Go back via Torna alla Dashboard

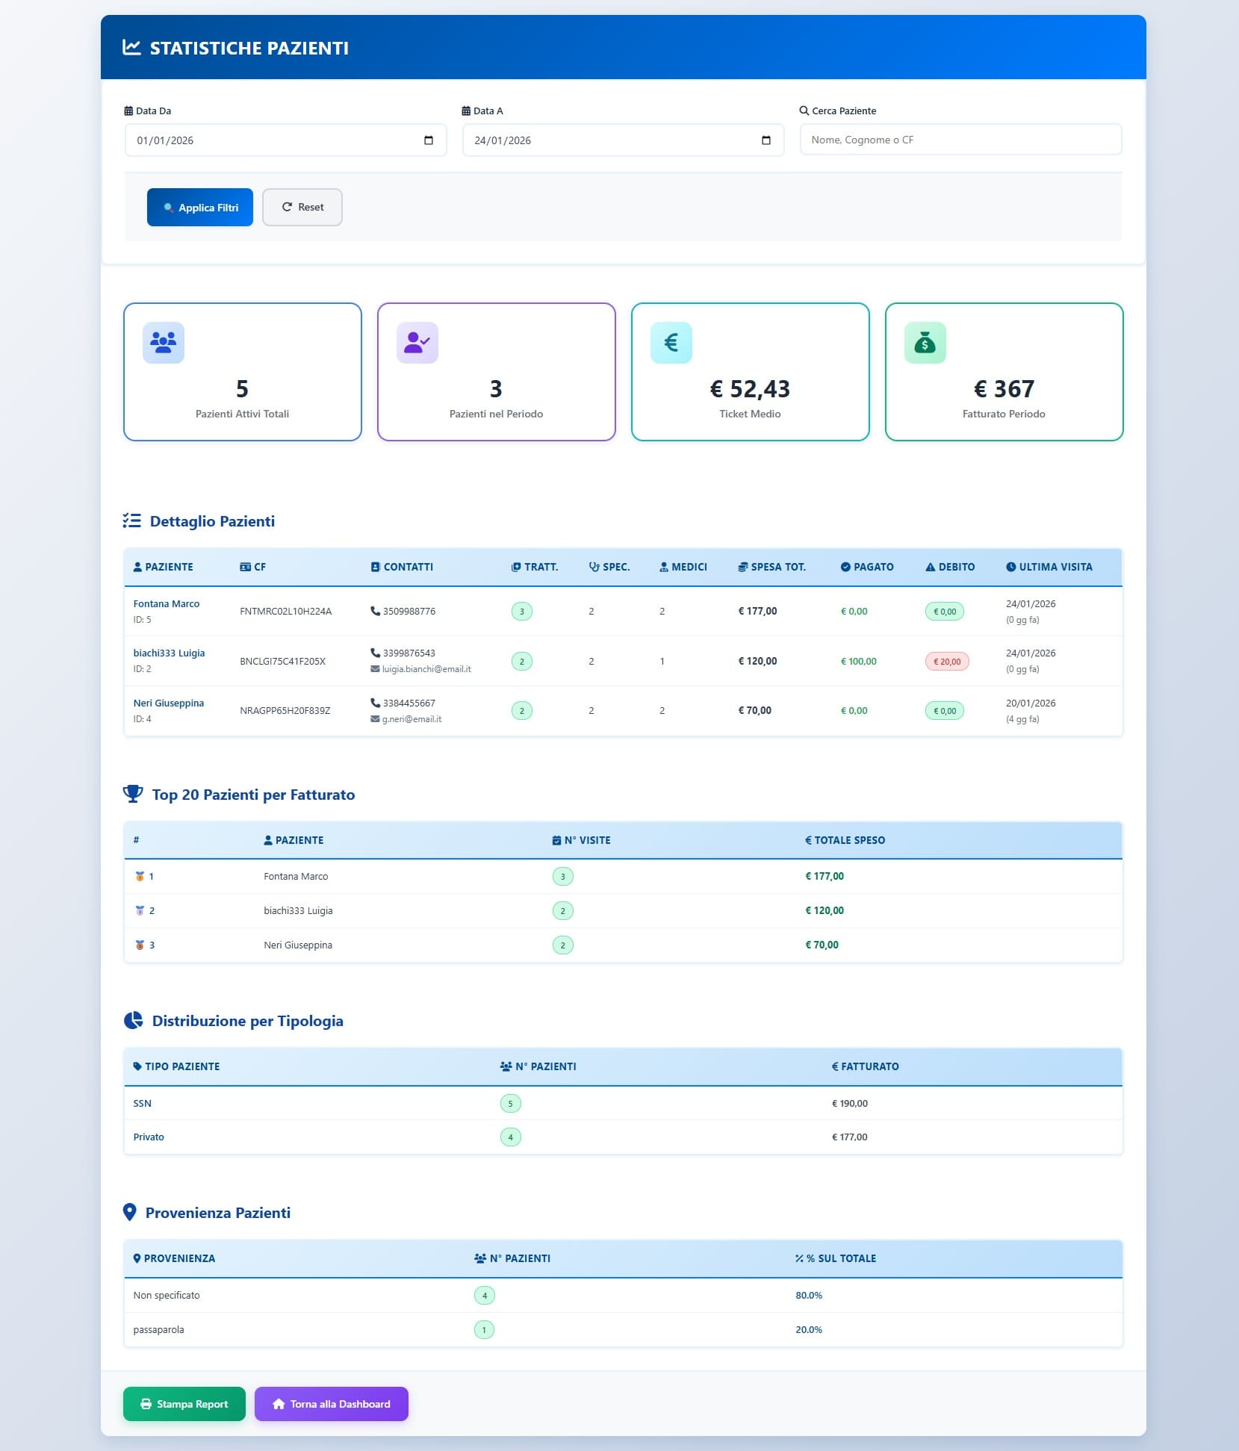[331, 1403]
